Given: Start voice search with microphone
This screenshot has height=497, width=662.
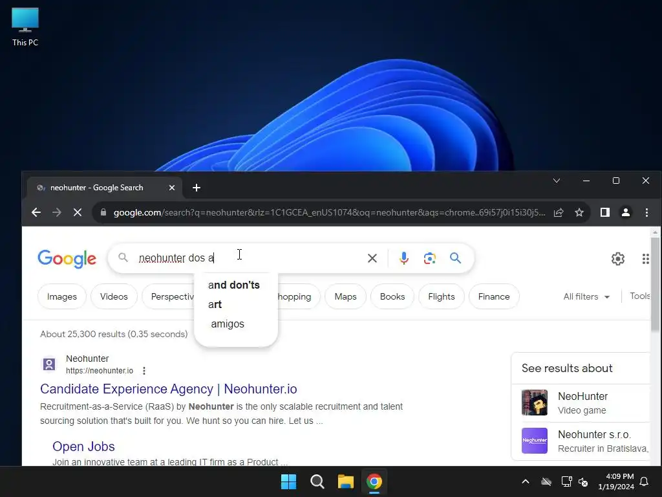Looking at the screenshot, I should 403,258.
